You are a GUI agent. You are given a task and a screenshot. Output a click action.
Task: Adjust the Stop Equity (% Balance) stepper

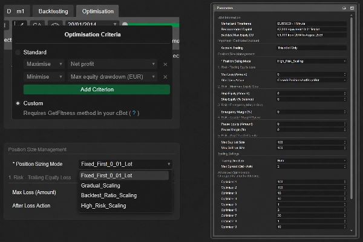(345, 99)
